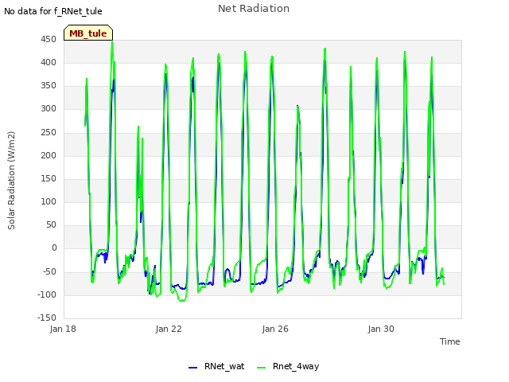The width and height of the screenshot is (509, 382).
Task: Click the Jan 22 x-axis tick label
Action: click(x=169, y=329)
